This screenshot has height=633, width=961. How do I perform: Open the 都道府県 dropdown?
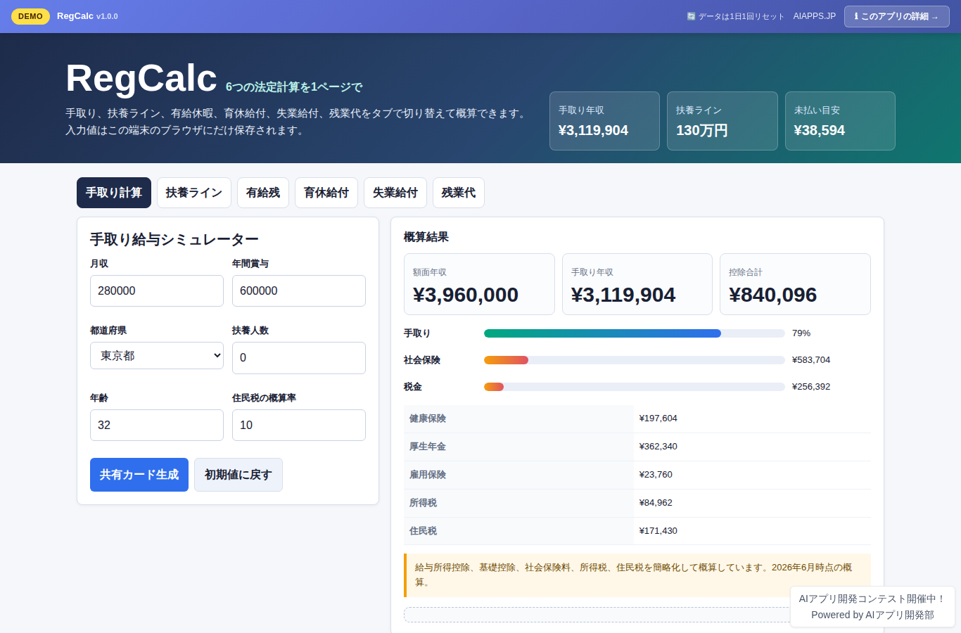pyautogui.click(x=157, y=356)
